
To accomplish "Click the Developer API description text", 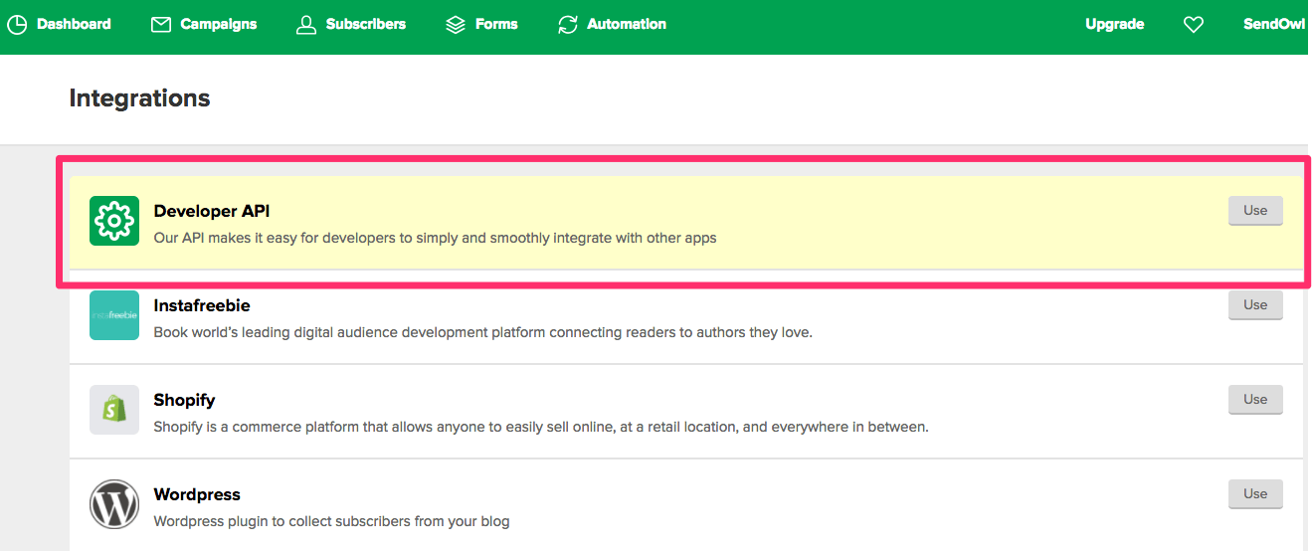I will [436, 239].
